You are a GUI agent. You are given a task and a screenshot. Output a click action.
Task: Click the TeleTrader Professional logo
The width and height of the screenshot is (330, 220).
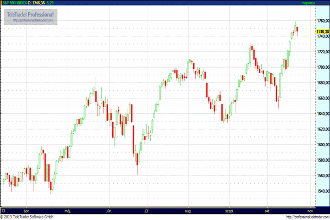click(x=30, y=14)
